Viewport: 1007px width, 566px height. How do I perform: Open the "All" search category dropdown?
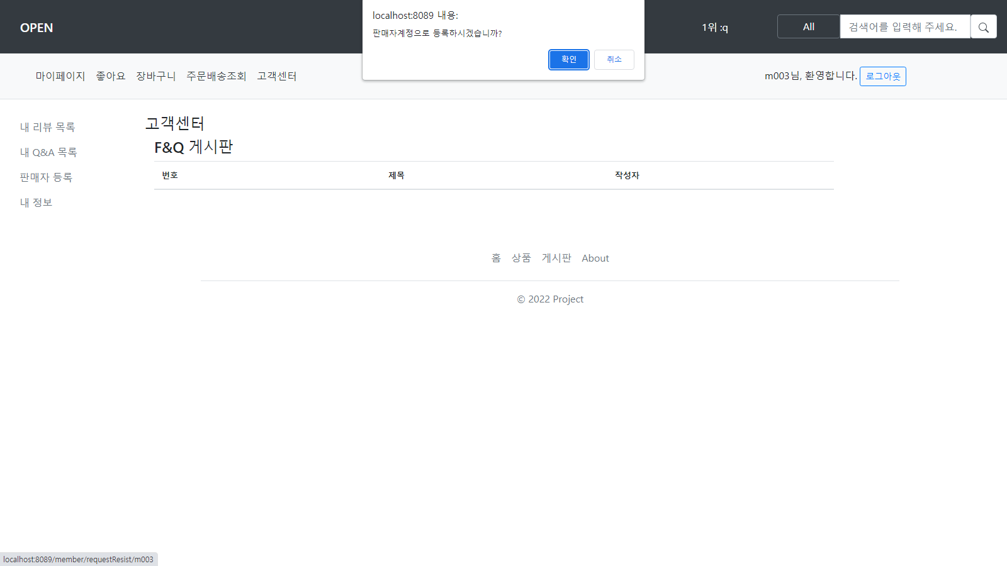pos(808,26)
